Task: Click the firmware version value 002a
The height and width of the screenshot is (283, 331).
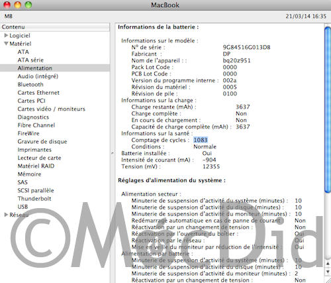Action: pos(230,80)
